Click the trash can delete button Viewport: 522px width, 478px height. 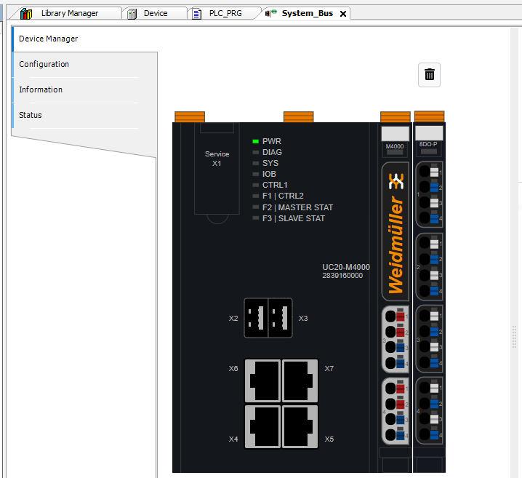coord(429,75)
